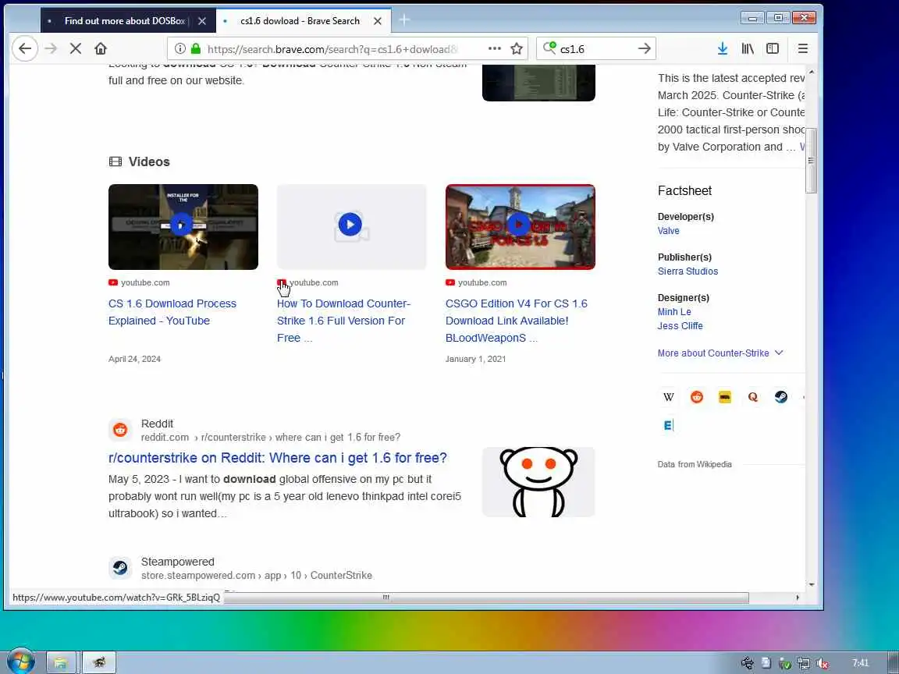Click the taskbar clock 7:41
Image resolution: width=899 pixels, height=674 pixels.
point(860,663)
